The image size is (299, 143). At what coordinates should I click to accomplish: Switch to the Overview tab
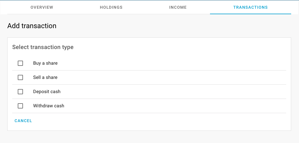42,7
